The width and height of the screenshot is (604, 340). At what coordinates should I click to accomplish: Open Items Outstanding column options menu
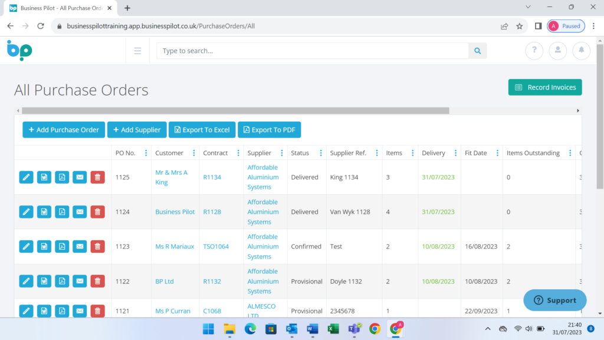tap(570, 153)
